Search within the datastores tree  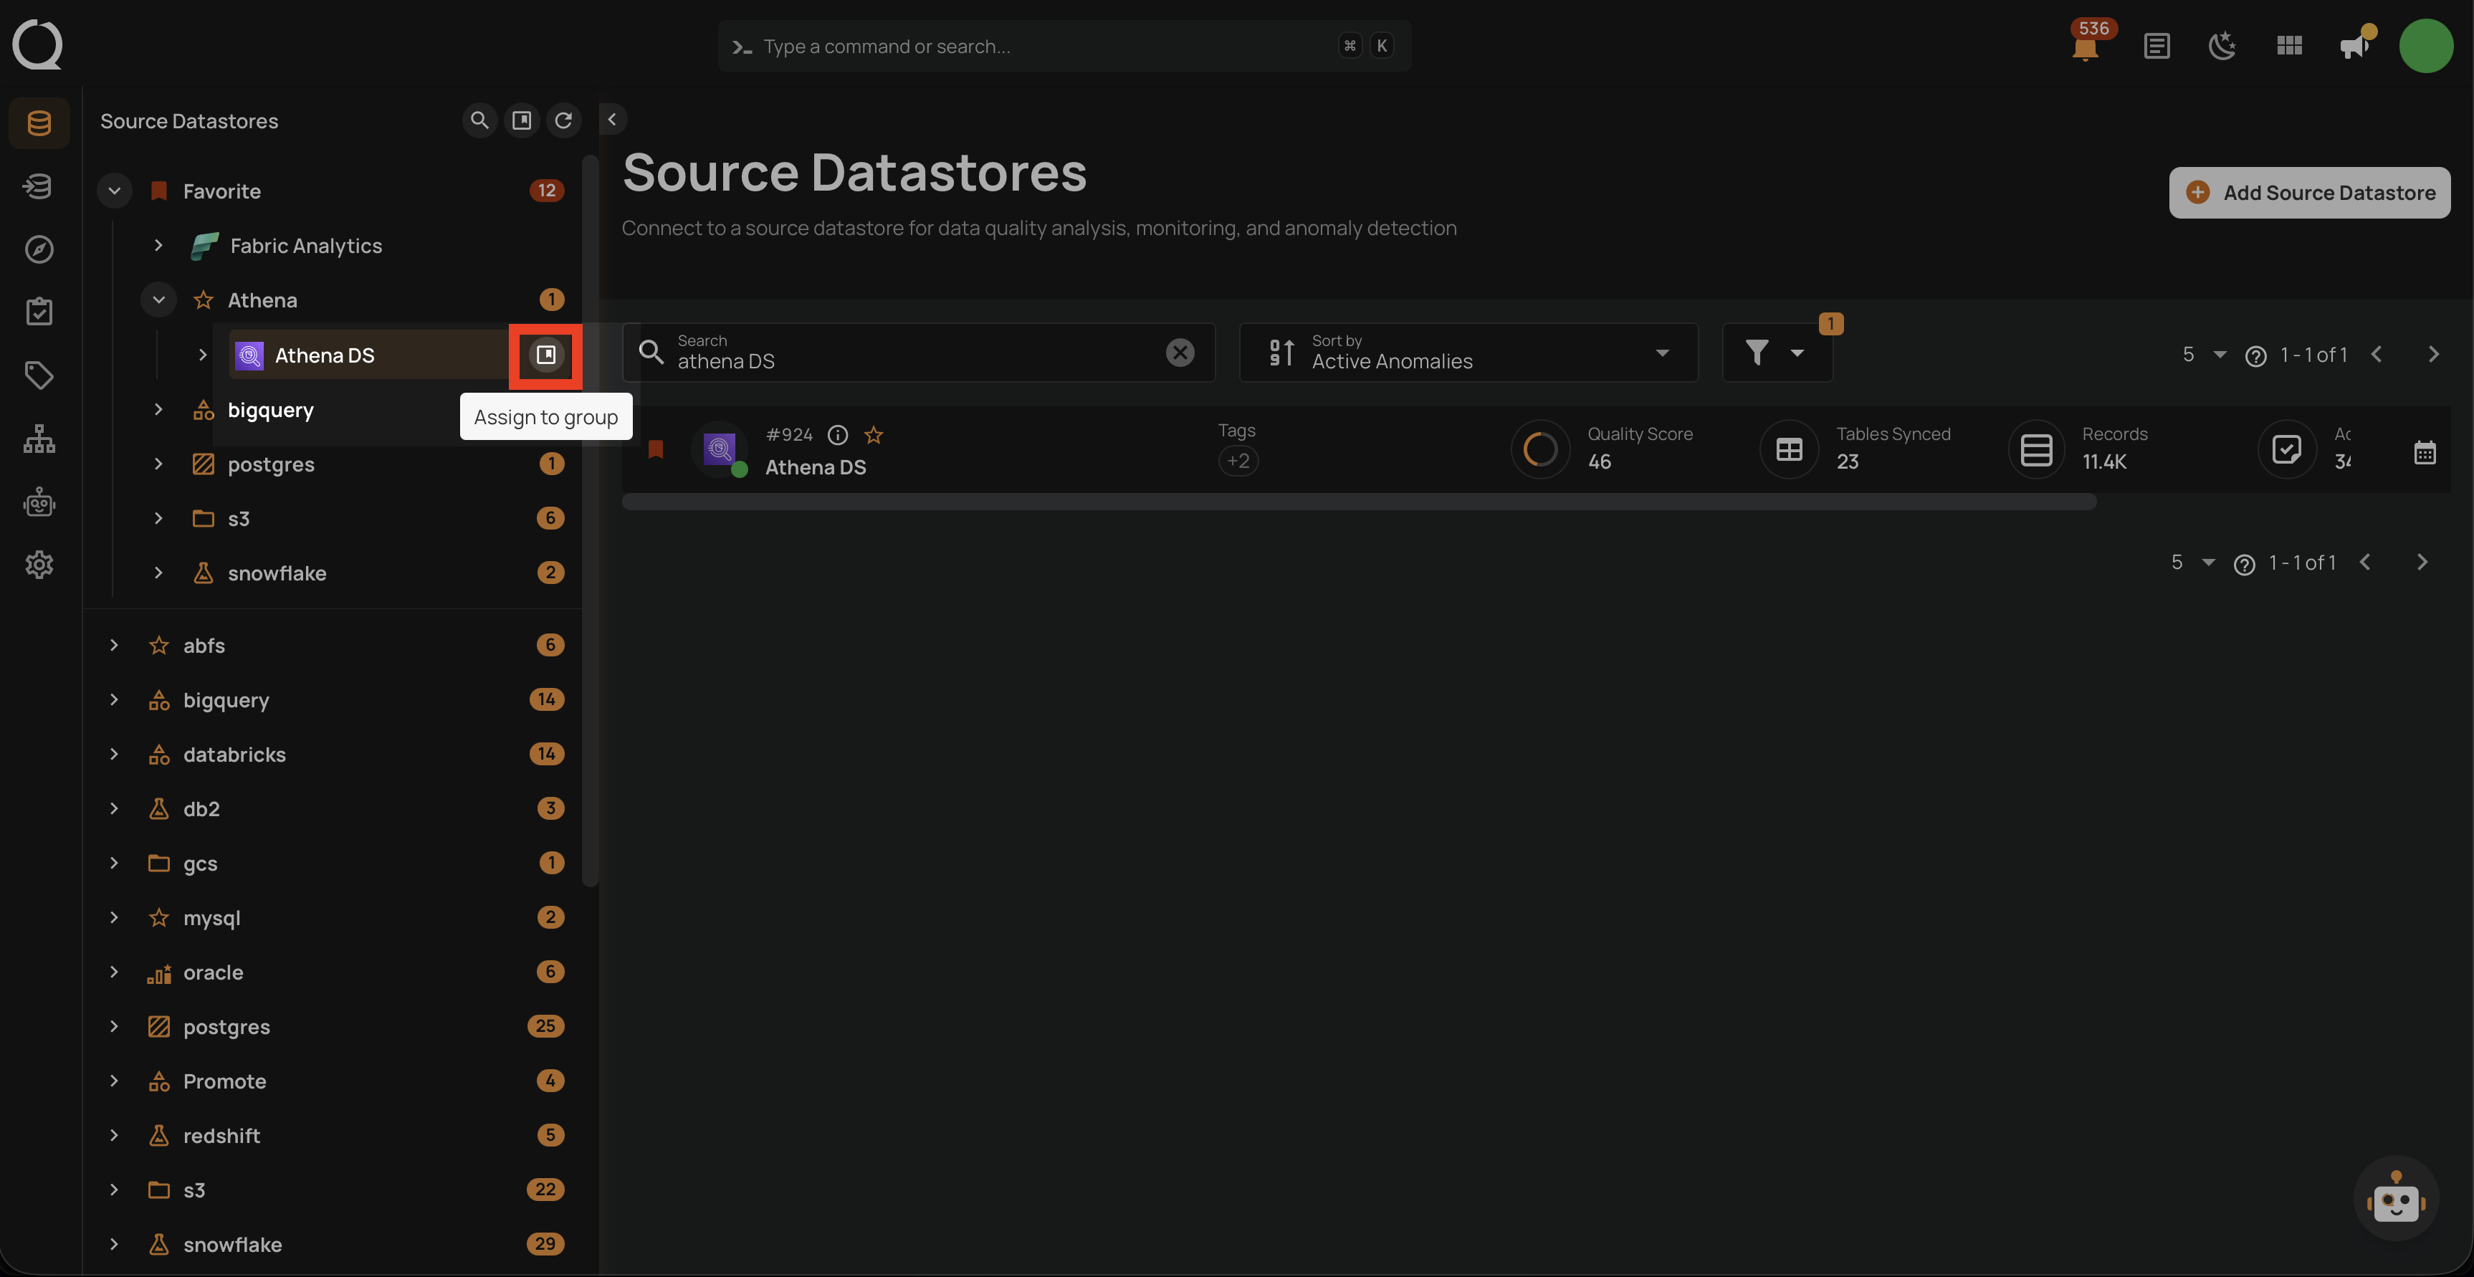coord(479,120)
